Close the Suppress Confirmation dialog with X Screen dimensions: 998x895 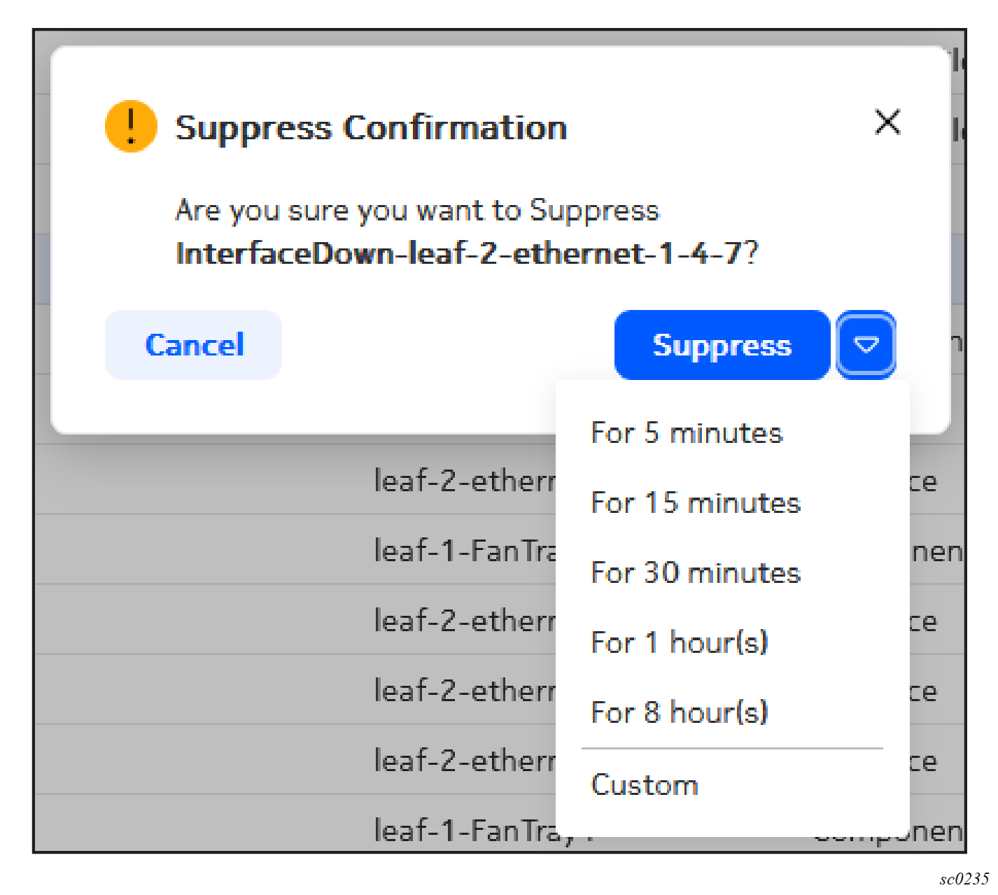(x=887, y=122)
